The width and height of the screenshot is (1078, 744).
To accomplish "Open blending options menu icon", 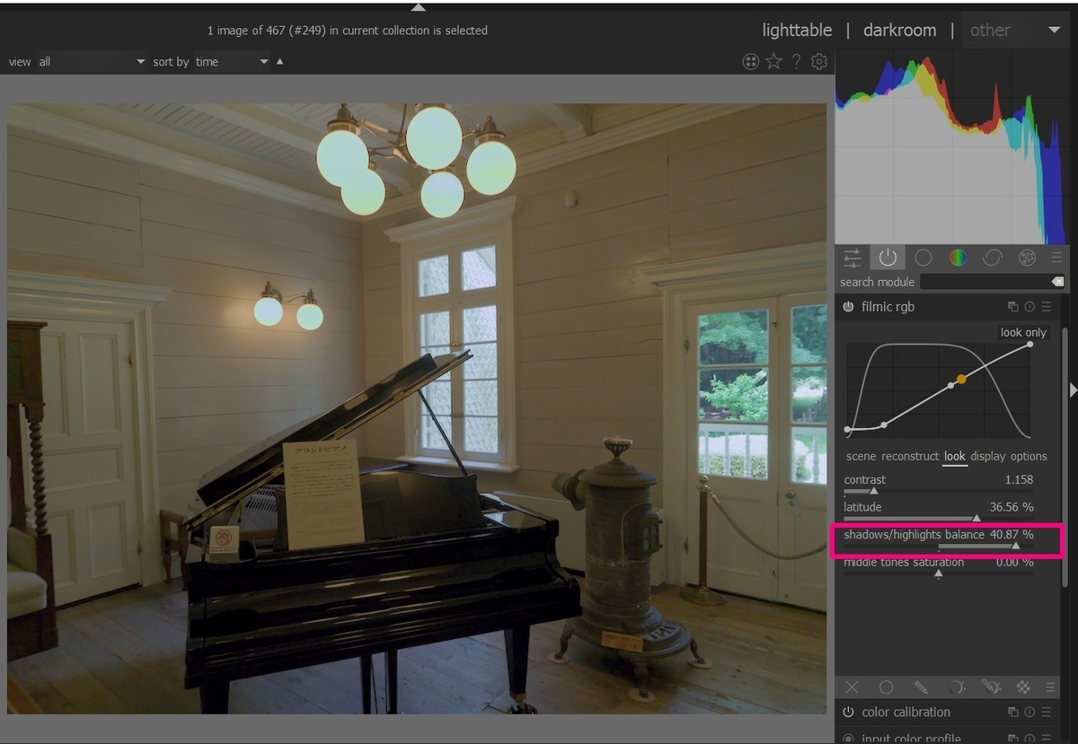I will (x=1050, y=687).
